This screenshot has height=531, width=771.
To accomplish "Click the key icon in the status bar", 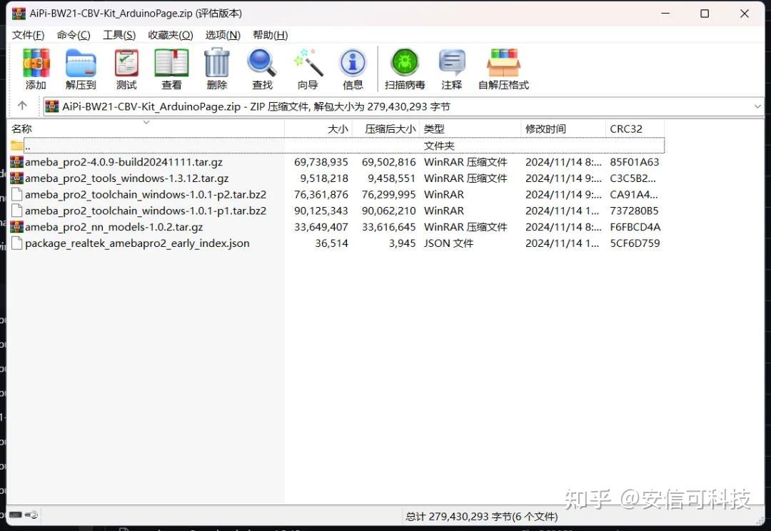I will point(31,515).
